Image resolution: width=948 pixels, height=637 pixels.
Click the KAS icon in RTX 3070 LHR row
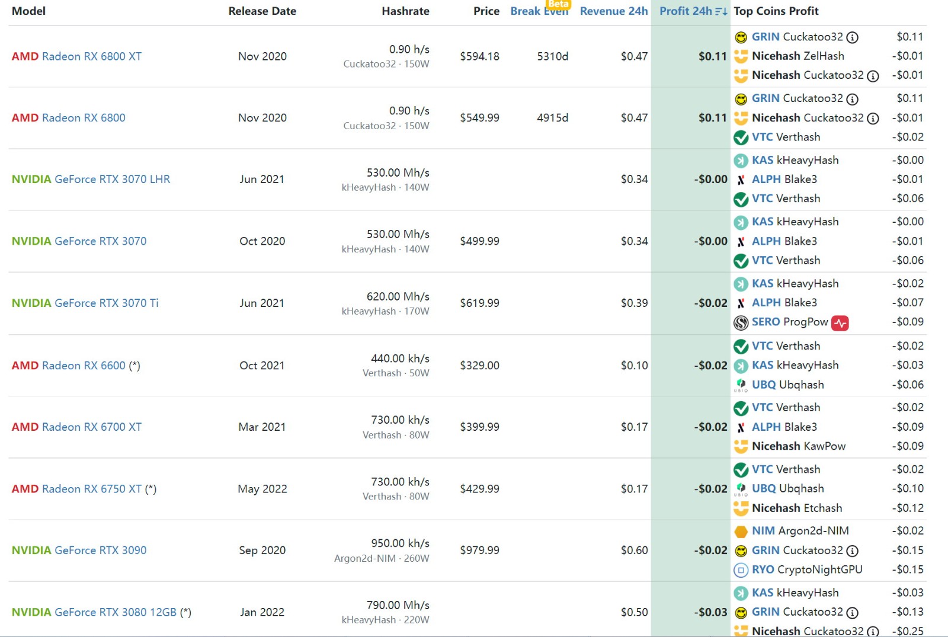coord(741,161)
